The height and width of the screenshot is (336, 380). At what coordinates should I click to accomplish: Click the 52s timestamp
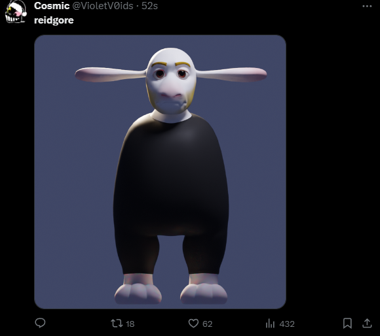(x=149, y=6)
